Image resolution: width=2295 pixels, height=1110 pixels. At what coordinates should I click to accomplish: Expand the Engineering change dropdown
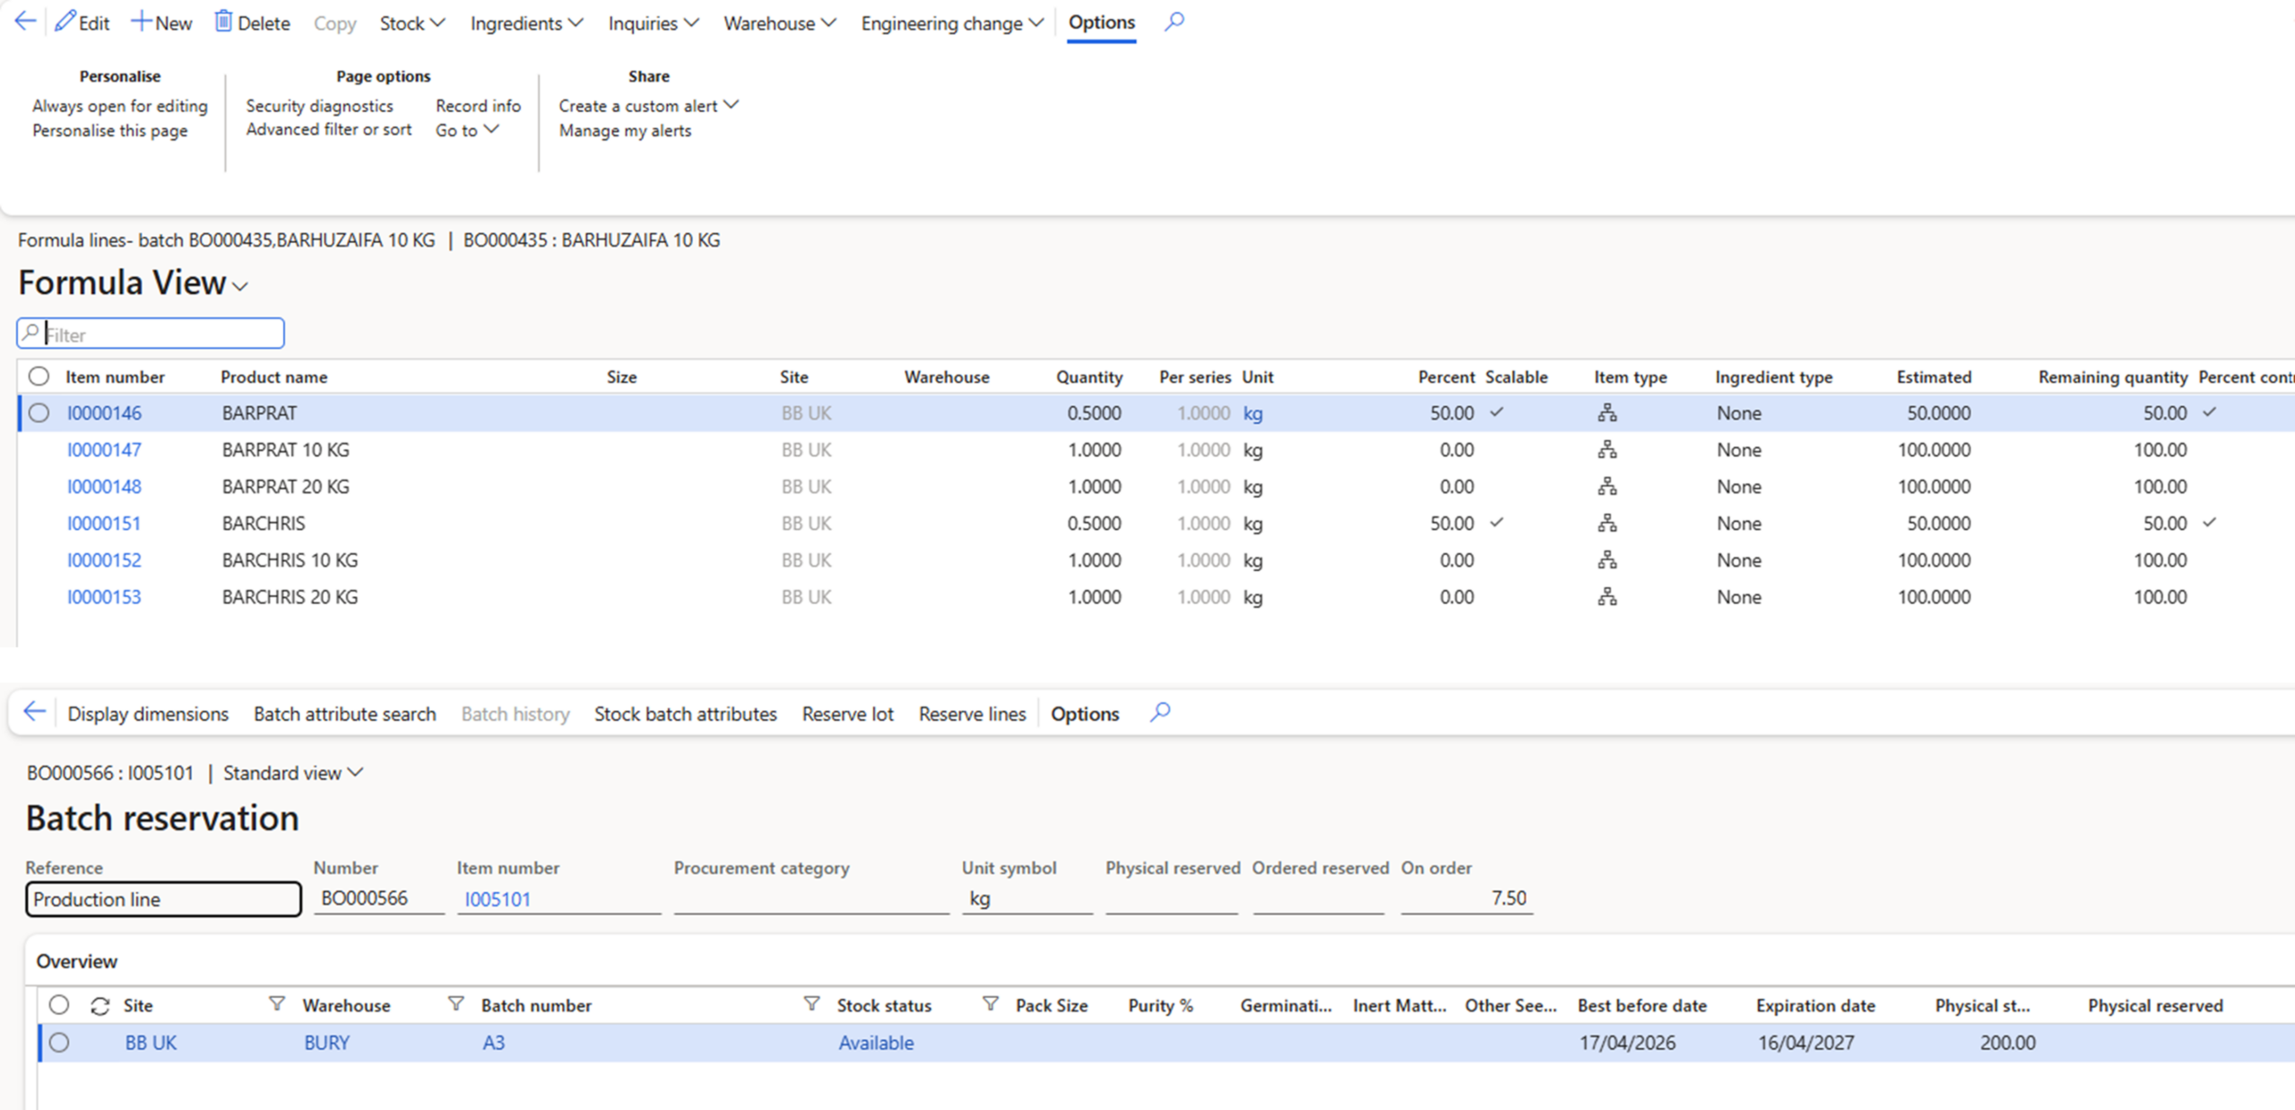(952, 23)
